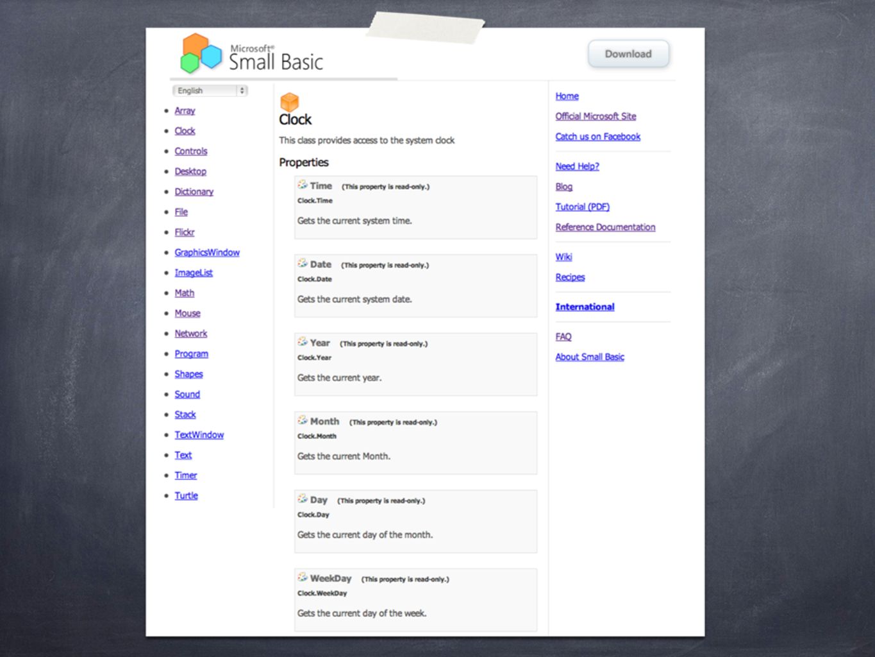The height and width of the screenshot is (657, 875).
Task: Open the Reference Documentation link
Action: coord(605,227)
